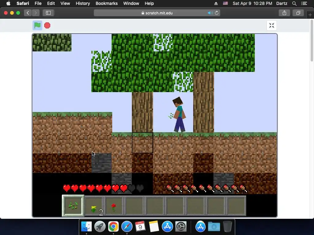Image resolution: width=314 pixels, height=235 pixels.
Task: Open Launchpad from the Dock
Action: pos(100,227)
